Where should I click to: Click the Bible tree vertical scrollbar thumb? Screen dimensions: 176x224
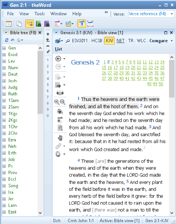pos(40,82)
